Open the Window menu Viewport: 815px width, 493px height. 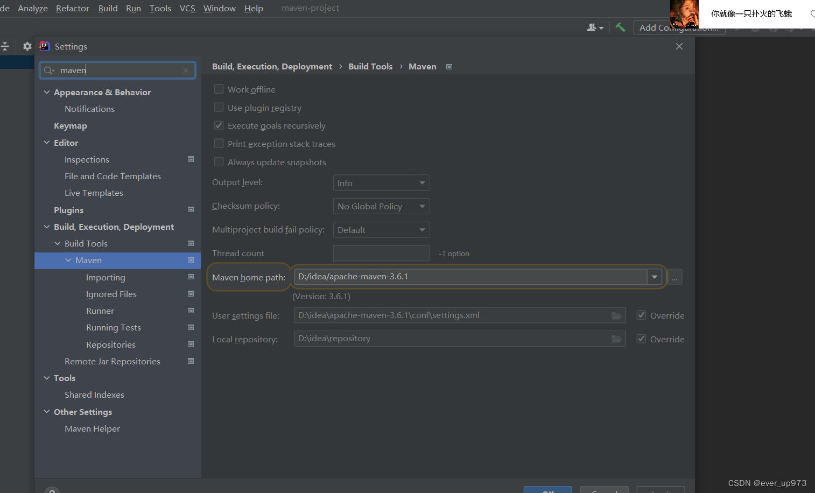tap(220, 9)
